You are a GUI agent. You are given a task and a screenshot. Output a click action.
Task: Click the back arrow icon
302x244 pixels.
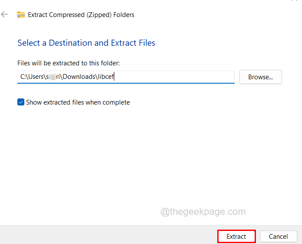tap(5, 14)
